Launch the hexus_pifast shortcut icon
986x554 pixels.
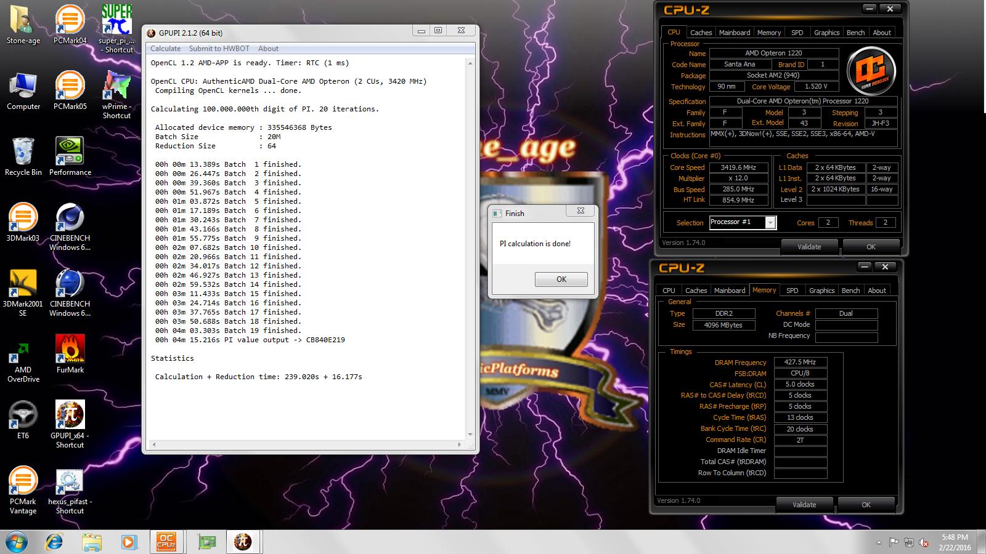[70, 491]
